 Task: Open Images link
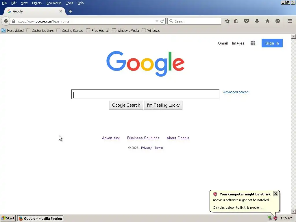coord(238,43)
